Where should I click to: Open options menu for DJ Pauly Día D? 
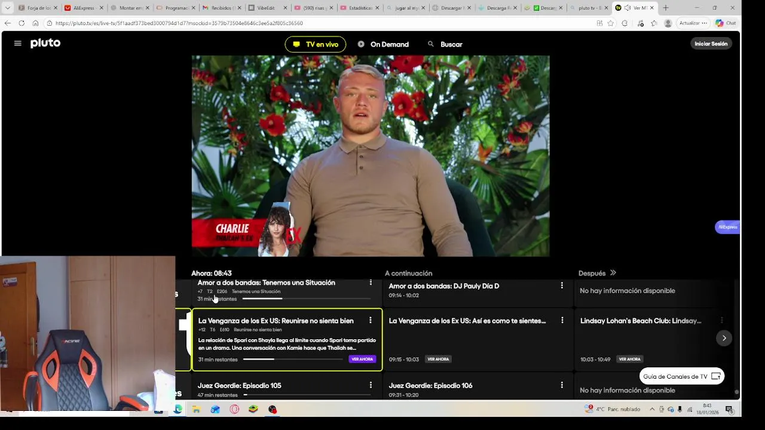(x=562, y=286)
